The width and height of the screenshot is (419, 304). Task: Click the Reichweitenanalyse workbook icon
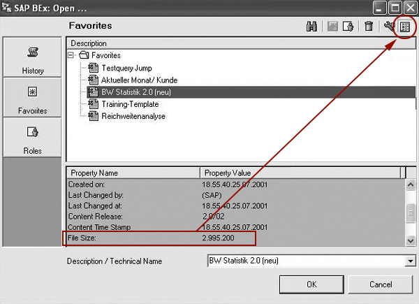point(94,116)
